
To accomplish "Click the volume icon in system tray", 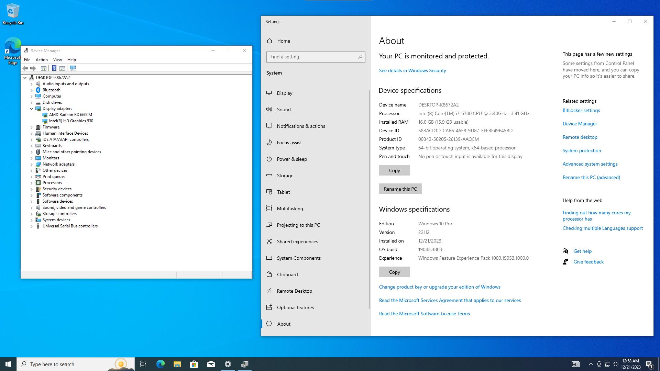I will coord(615,364).
